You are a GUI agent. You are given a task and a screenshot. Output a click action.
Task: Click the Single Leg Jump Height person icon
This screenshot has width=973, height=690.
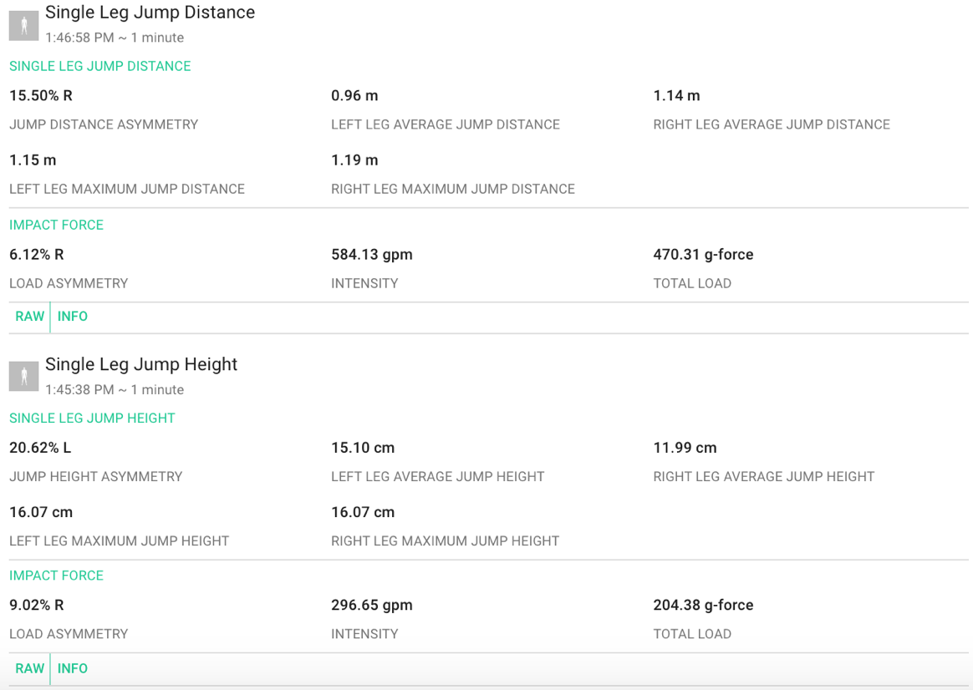tap(23, 377)
